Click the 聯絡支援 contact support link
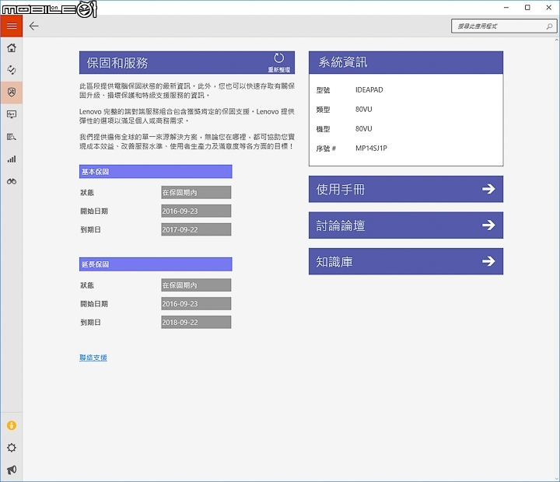 [x=93, y=358]
